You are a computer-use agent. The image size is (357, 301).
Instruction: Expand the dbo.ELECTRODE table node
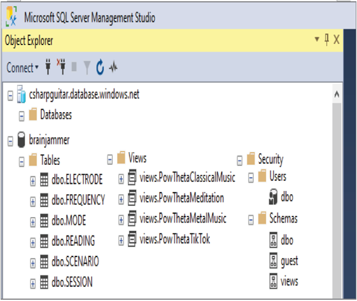pos(33,181)
